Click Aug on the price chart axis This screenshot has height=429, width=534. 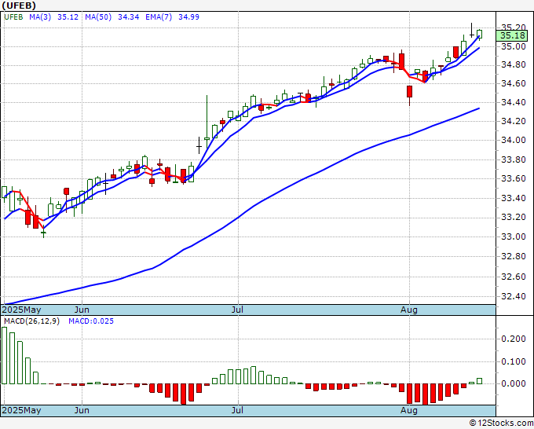pyautogui.click(x=409, y=310)
